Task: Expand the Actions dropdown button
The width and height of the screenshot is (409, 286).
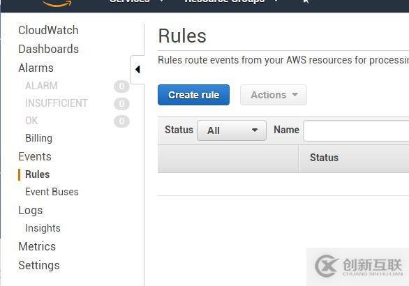Action: point(274,95)
